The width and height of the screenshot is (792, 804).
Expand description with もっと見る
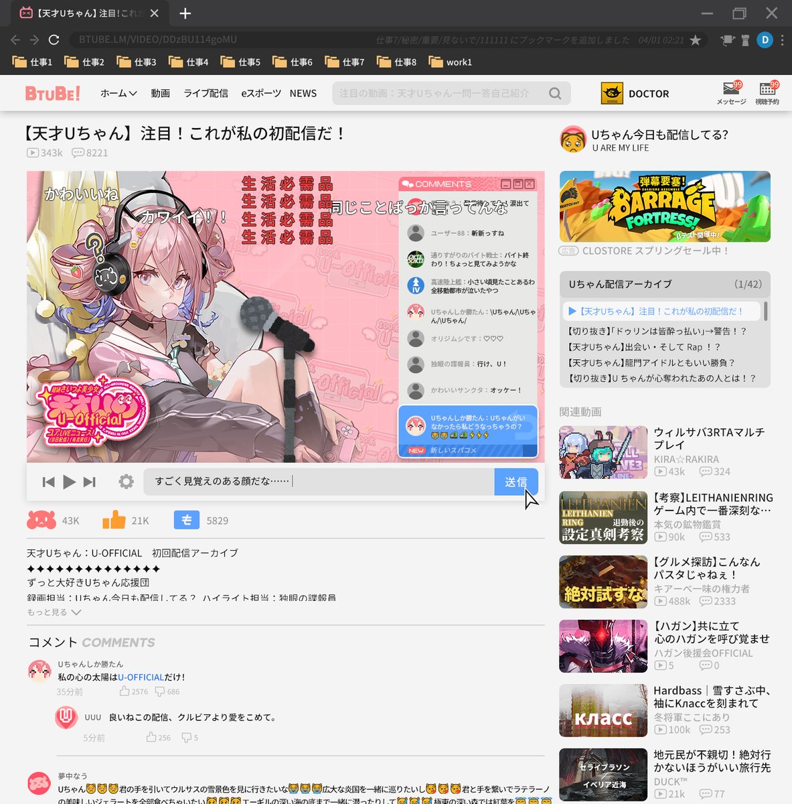click(54, 612)
